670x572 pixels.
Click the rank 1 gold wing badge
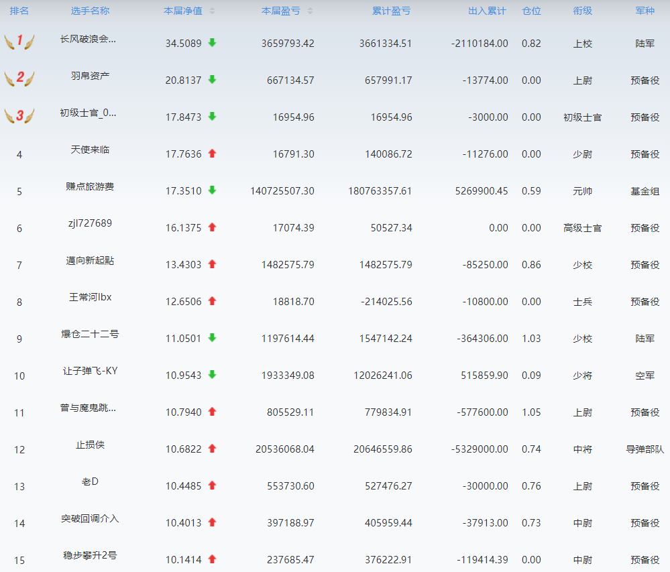click(x=19, y=42)
